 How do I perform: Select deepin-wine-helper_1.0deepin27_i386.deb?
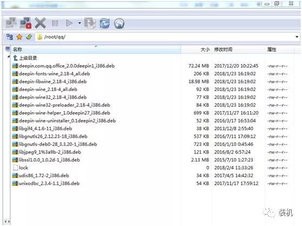64,113
